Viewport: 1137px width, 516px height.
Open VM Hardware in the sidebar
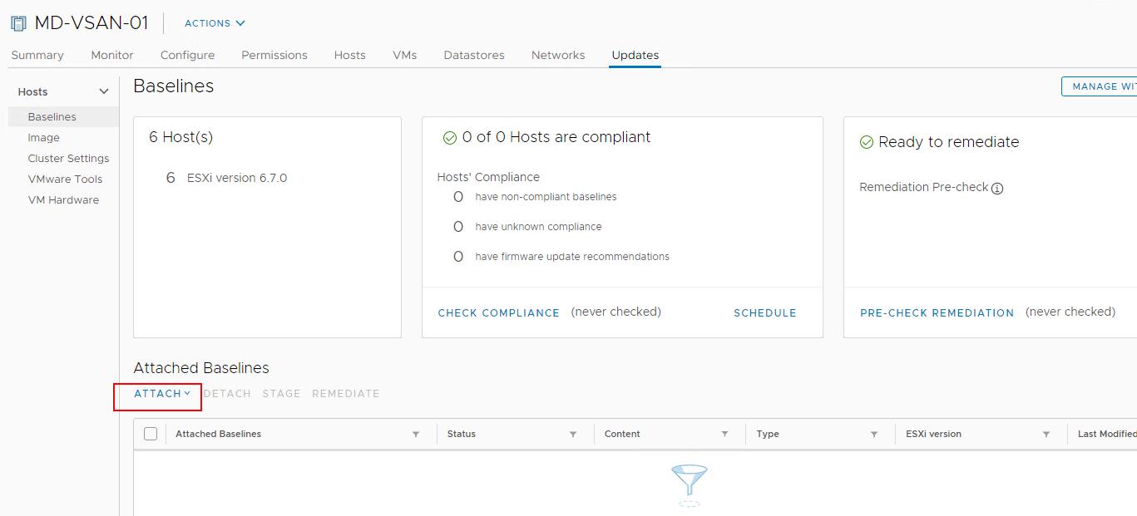(63, 200)
